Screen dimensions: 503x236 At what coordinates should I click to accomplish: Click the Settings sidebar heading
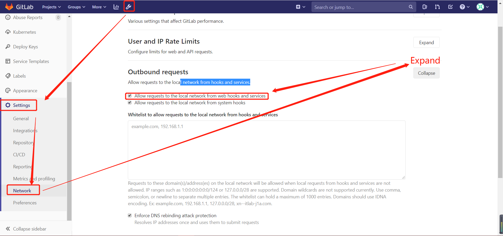coord(21,105)
